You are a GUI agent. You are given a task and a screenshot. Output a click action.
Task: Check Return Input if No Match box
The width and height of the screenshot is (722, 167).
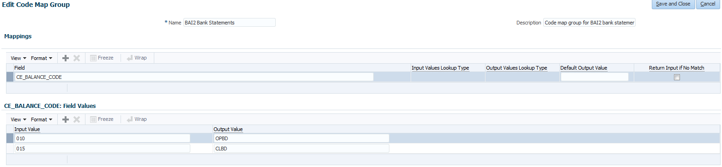[x=677, y=78]
